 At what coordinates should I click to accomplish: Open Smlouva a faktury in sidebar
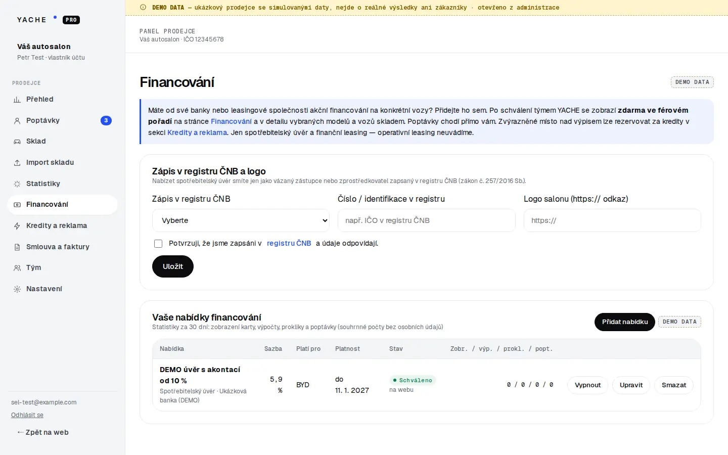point(63,247)
